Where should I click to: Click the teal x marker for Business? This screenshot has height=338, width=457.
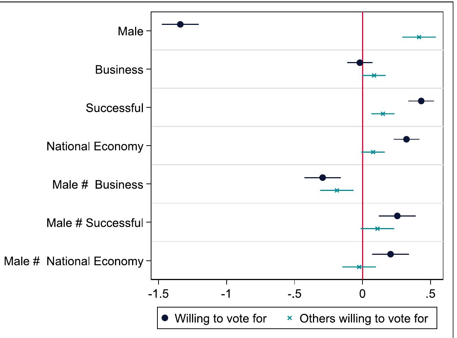coord(374,75)
